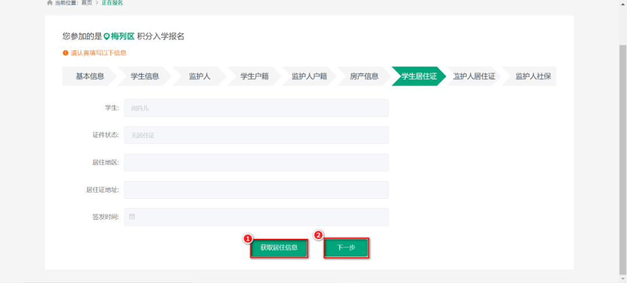Image resolution: width=627 pixels, height=283 pixels.
Task: Jump to the 监护人居住证 step
Action: 474,76
